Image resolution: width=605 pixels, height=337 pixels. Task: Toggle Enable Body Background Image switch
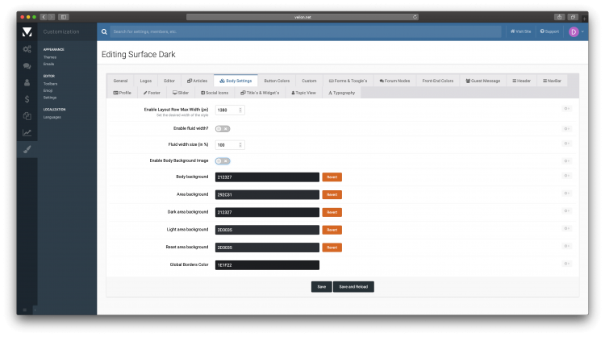pos(223,160)
